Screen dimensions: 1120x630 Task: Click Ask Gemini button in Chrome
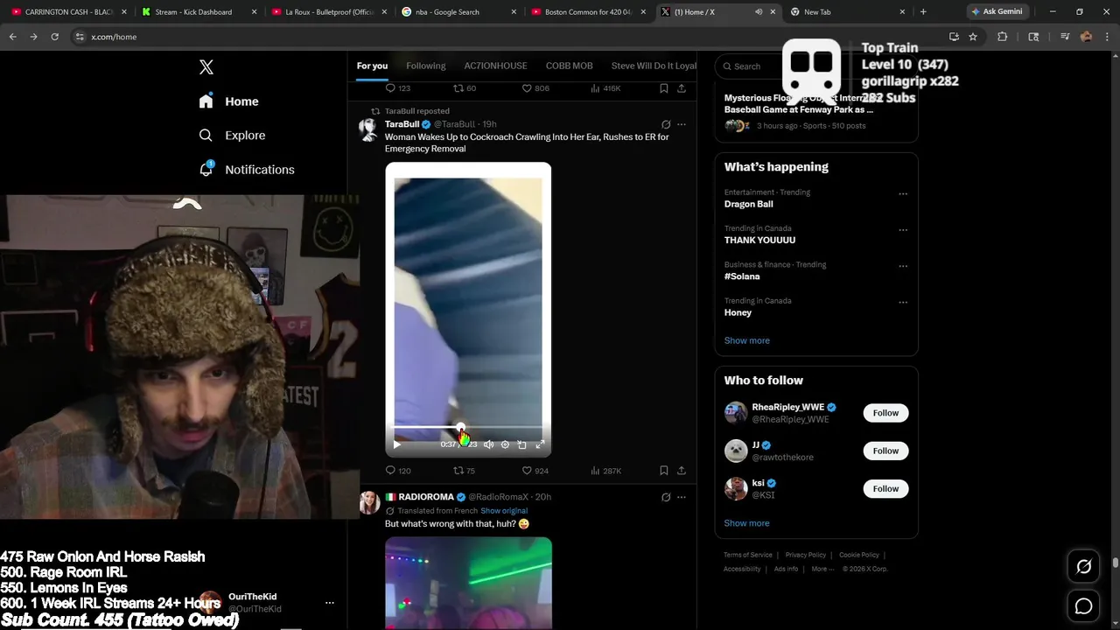point(996,11)
